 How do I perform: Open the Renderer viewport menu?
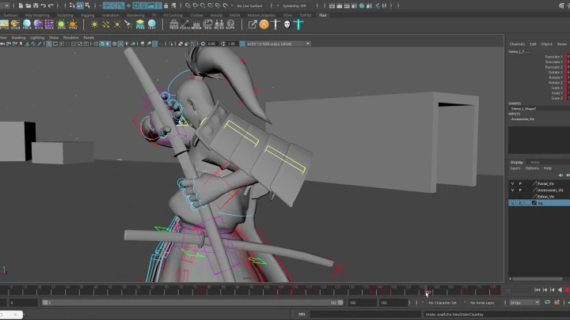click(x=71, y=37)
